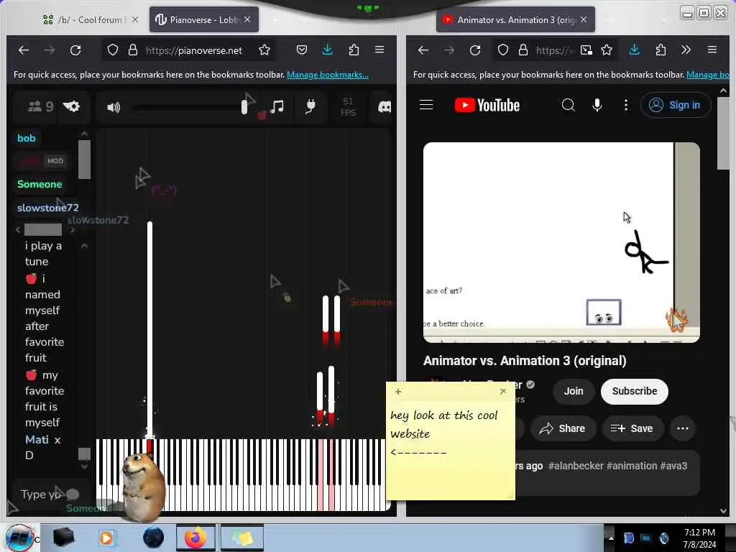Open more actions ellipsis under video
736x552 pixels.
tap(683, 428)
